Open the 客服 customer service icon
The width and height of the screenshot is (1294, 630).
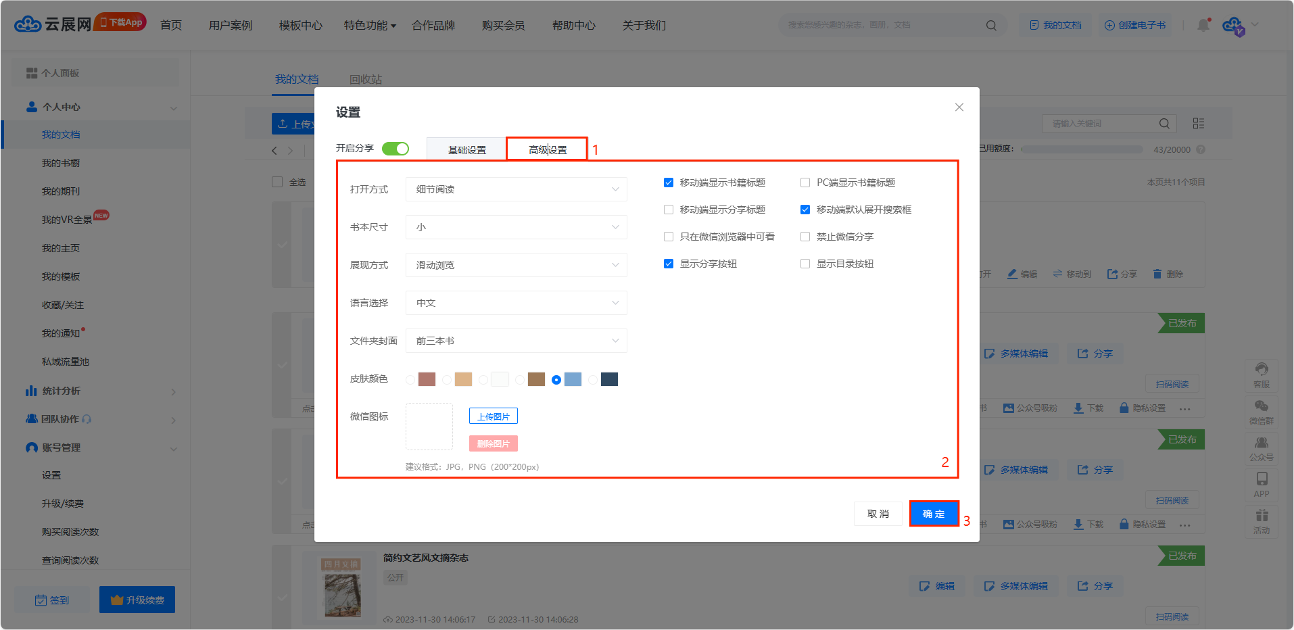pyautogui.click(x=1262, y=374)
